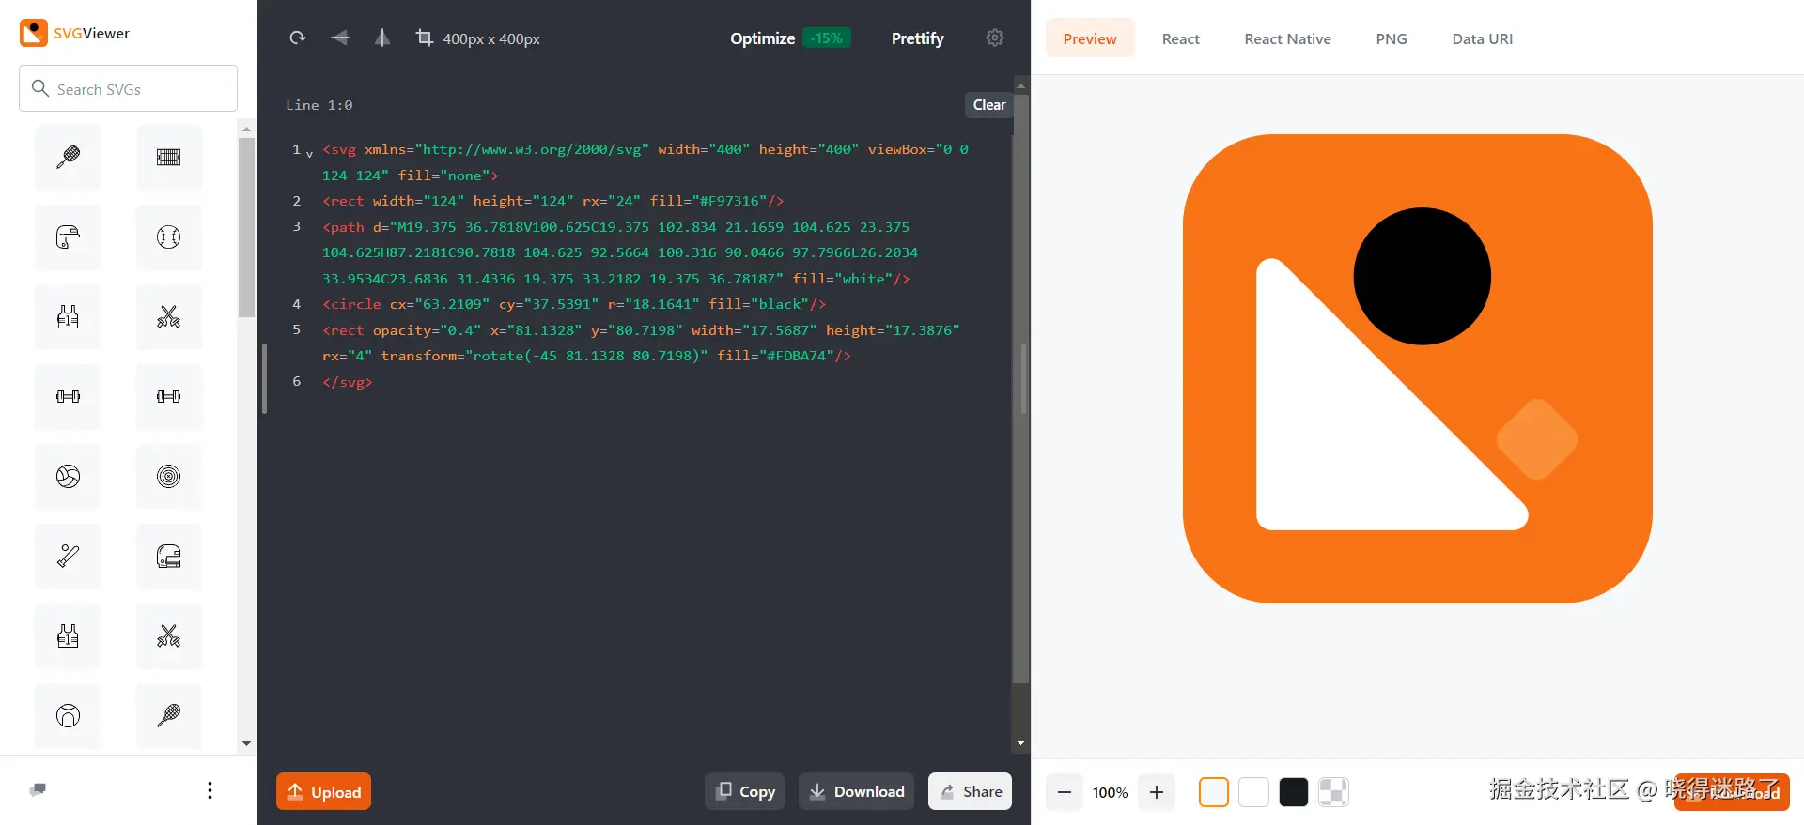Image resolution: width=1804 pixels, height=825 pixels.
Task: Choose the American football helmet icon
Action: tap(169, 556)
